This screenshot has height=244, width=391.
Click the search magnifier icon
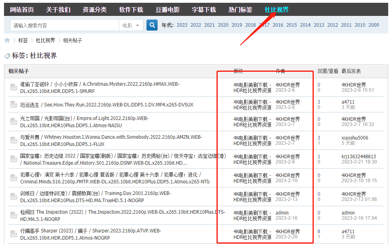point(152,25)
